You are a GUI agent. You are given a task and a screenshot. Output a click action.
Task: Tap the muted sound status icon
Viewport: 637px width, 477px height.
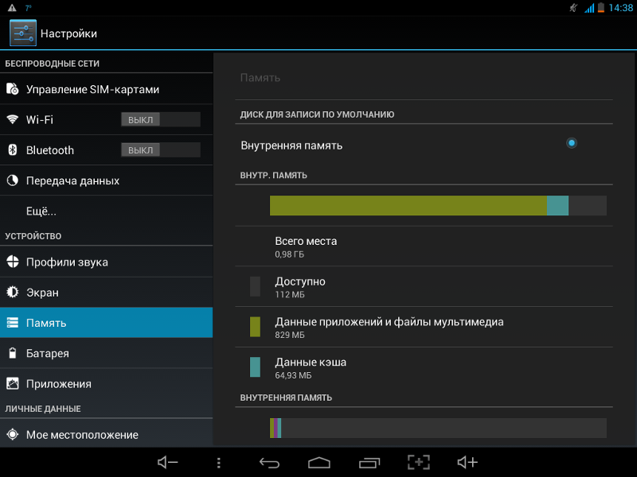(x=573, y=8)
